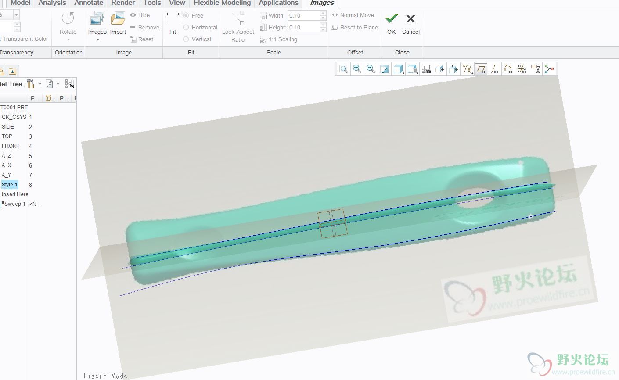The height and width of the screenshot is (380, 619).
Task: Open the transparency percent dropdown
Action: pos(17,15)
